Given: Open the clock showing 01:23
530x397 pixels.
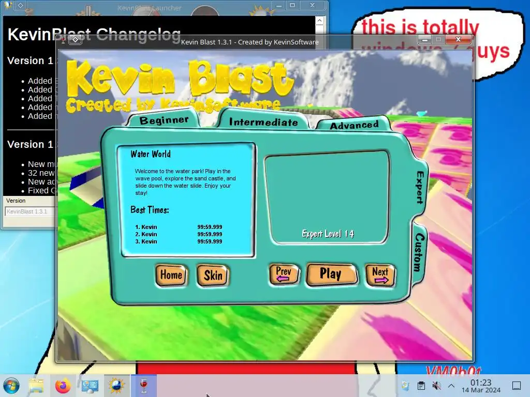Looking at the screenshot, I should point(481,386).
